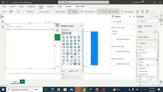This screenshot has height=92, width=163.
Task: Collapse the Slicer settings section
Action: tap(138, 37)
